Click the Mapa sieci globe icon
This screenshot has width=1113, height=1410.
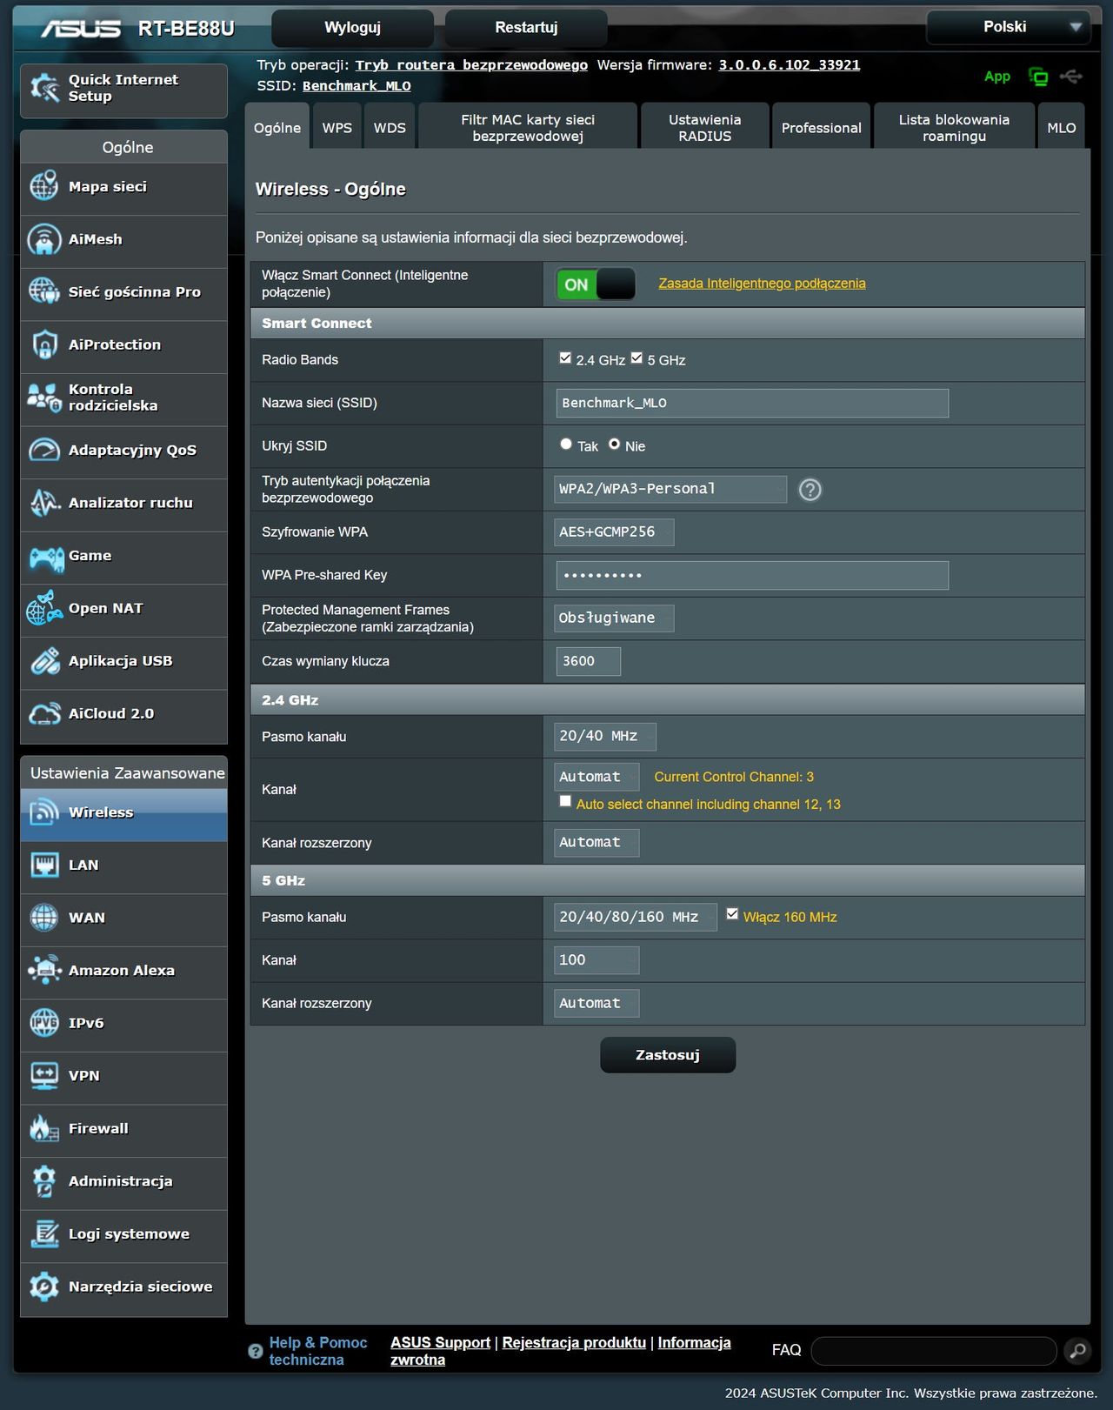pos(43,187)
